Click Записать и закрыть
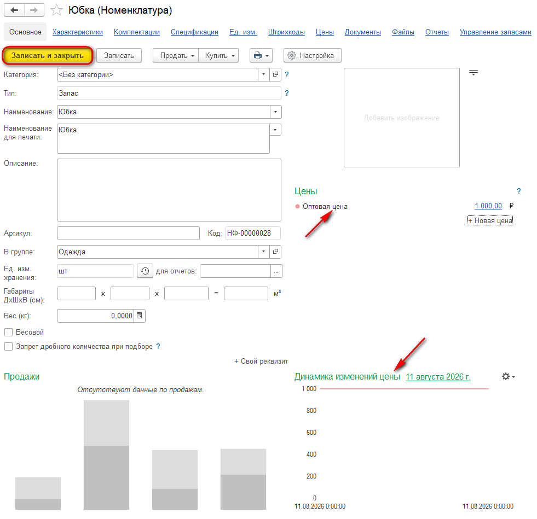This screenshot has width=537, height=519. (48, 55)
